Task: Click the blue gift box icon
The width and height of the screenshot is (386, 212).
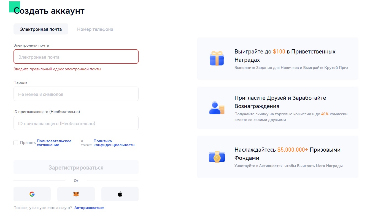Action: (x=217, y=58)
